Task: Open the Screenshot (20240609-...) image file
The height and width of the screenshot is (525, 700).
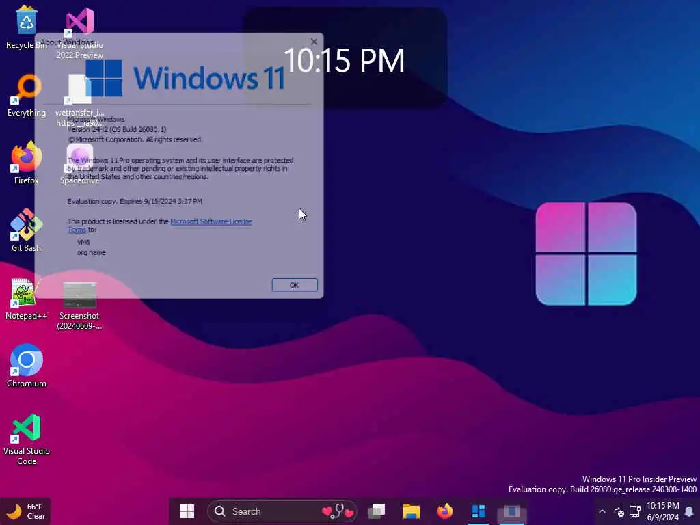Action: coord(79,306)
